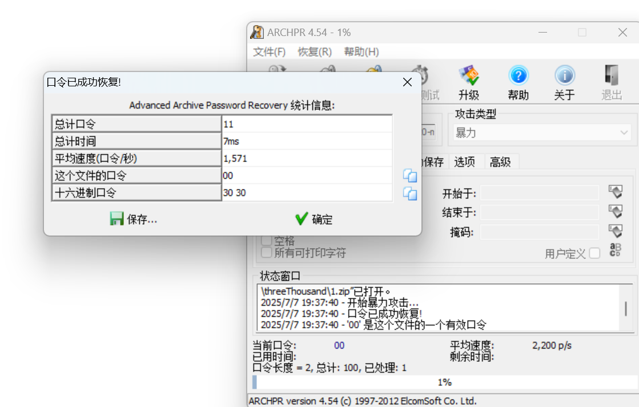Select the 平均速度(口令/秒) label cell
639x407 pixels.
136,158
